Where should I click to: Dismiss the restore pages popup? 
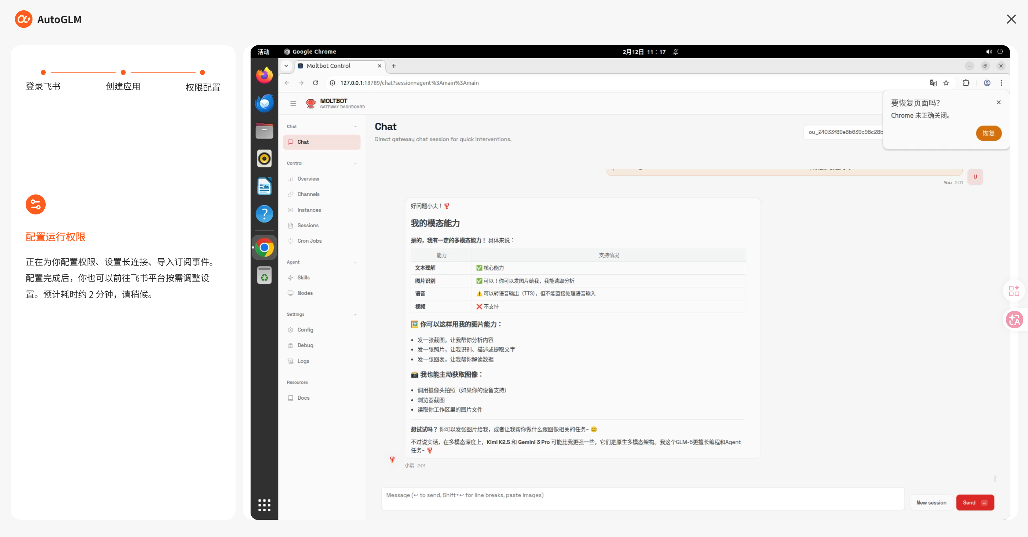998,102
